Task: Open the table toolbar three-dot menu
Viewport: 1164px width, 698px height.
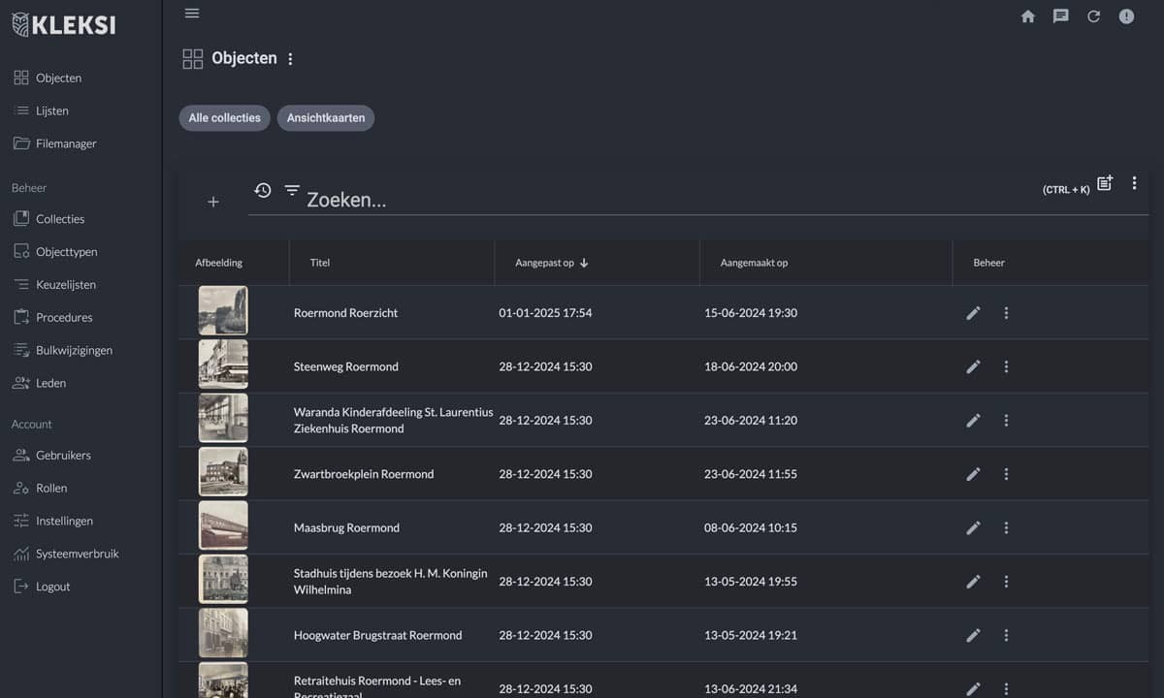Action: (x=1134, y=183)
